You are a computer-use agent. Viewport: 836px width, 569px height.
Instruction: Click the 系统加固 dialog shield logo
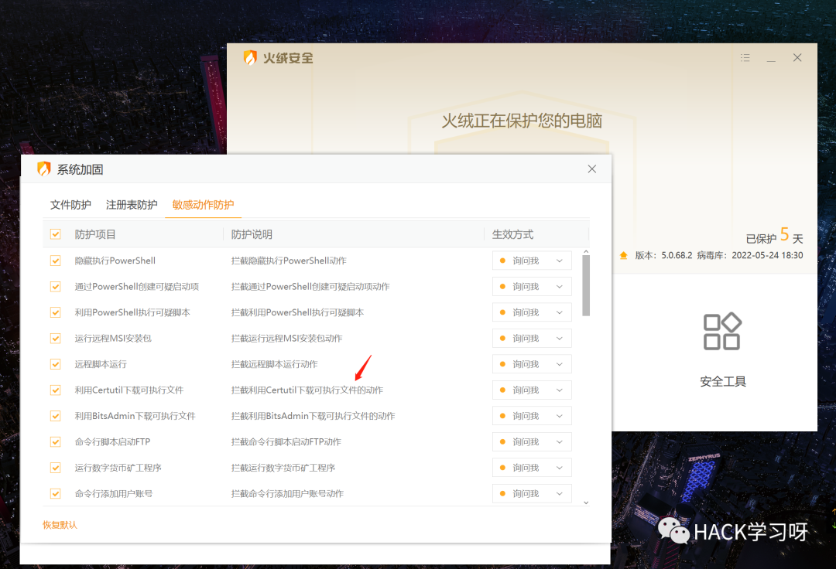point(44,169)
